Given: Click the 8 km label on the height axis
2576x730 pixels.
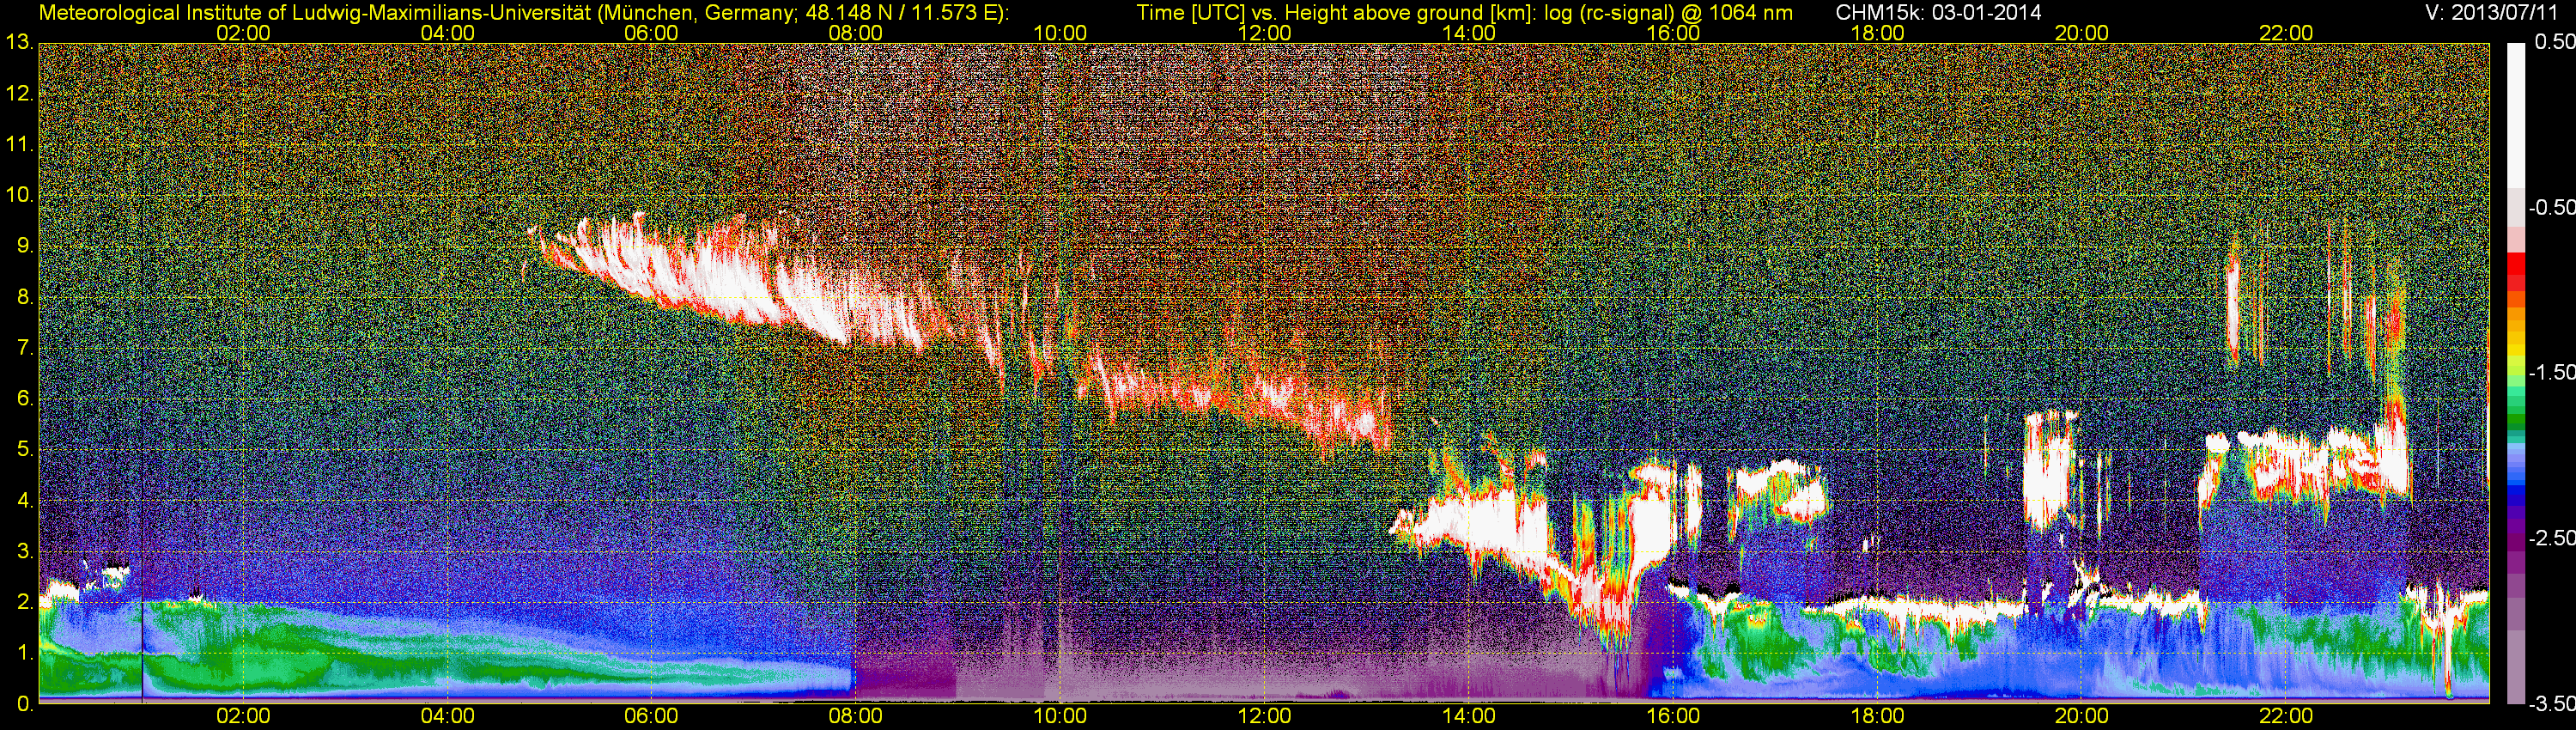Looking at the screenshot, I should pyautogui.click(x=25, y=297).
